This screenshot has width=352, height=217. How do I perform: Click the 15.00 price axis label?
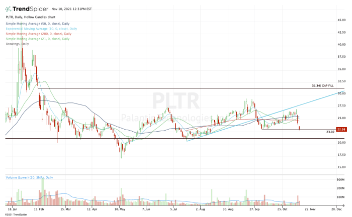341,167
